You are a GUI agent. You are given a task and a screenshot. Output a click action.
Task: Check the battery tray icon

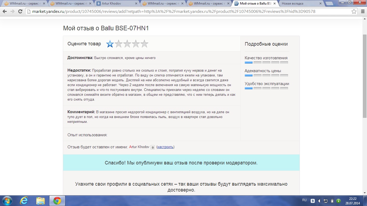point(332,201)
